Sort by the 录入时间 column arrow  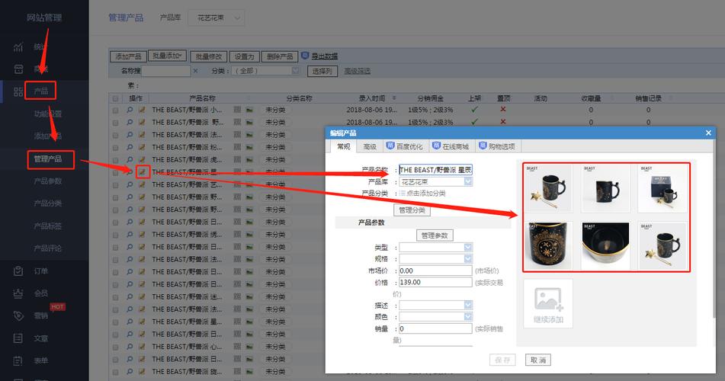coord(394,98)
